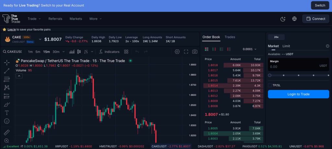Viewport: 332px width, 149px height.
Task: Redo the last chart action
Action: (146, 52)
